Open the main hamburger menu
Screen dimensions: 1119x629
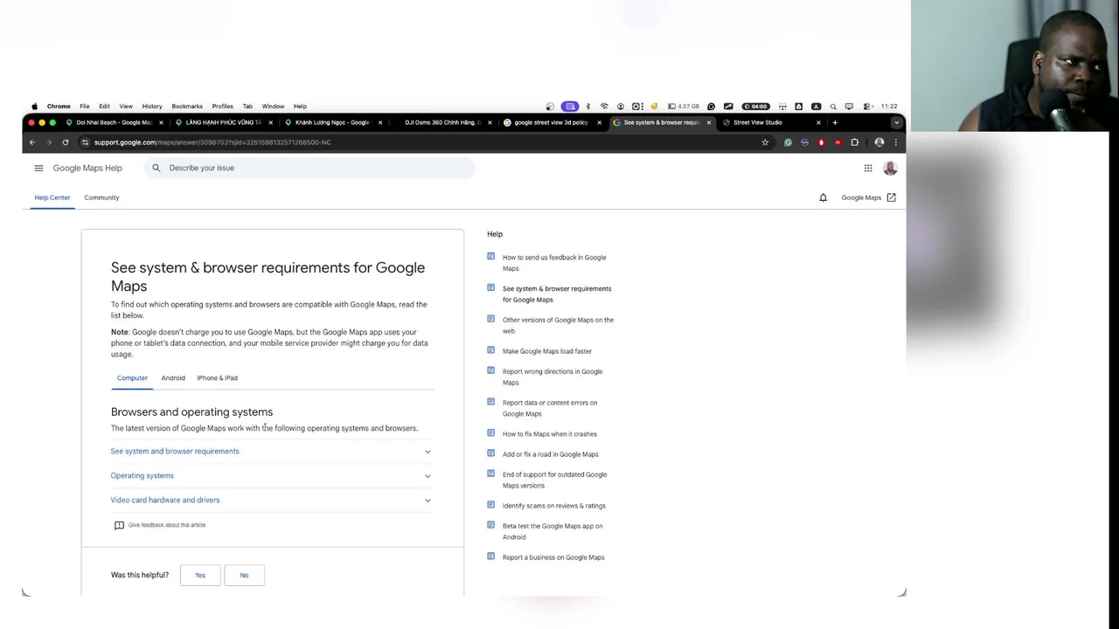[38, 168]
